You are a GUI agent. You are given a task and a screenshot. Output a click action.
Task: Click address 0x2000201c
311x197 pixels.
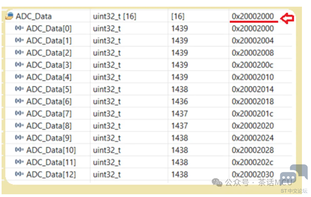[253, 114]
